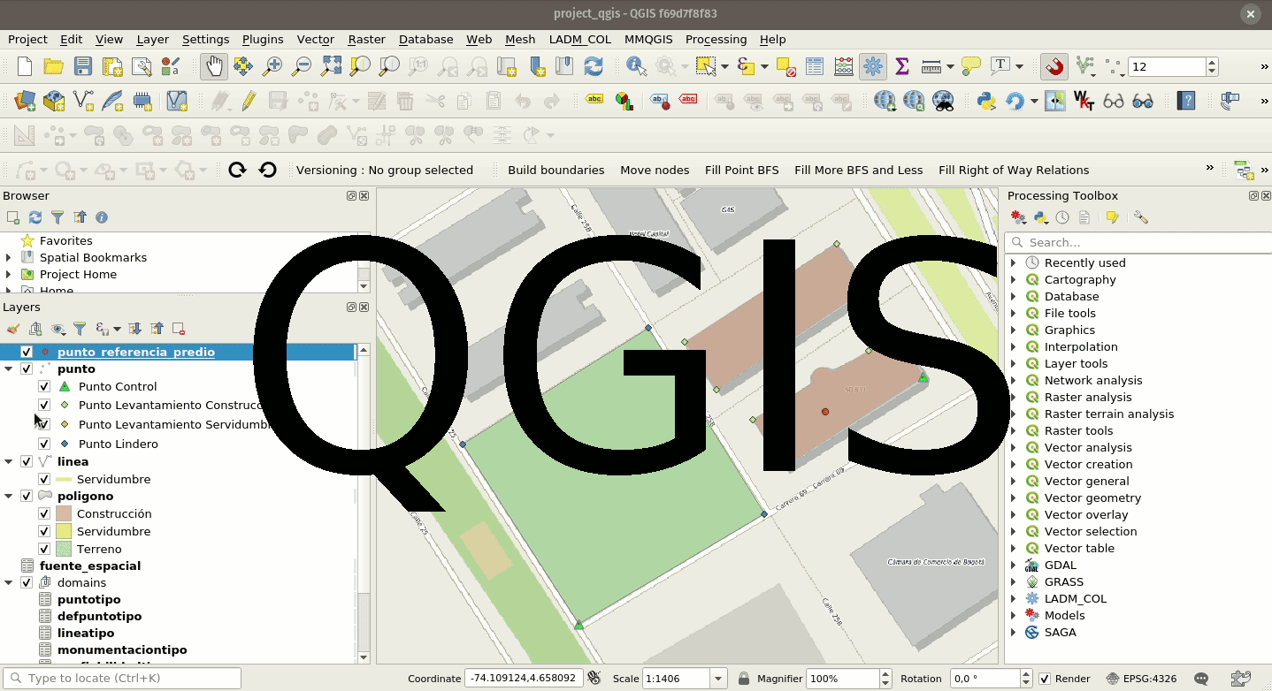Click the Statistical Summary sigma icon

coord(902,66)
